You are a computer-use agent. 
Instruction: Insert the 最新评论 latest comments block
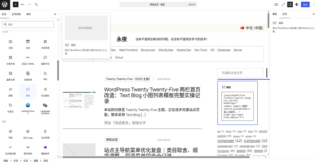45,60
